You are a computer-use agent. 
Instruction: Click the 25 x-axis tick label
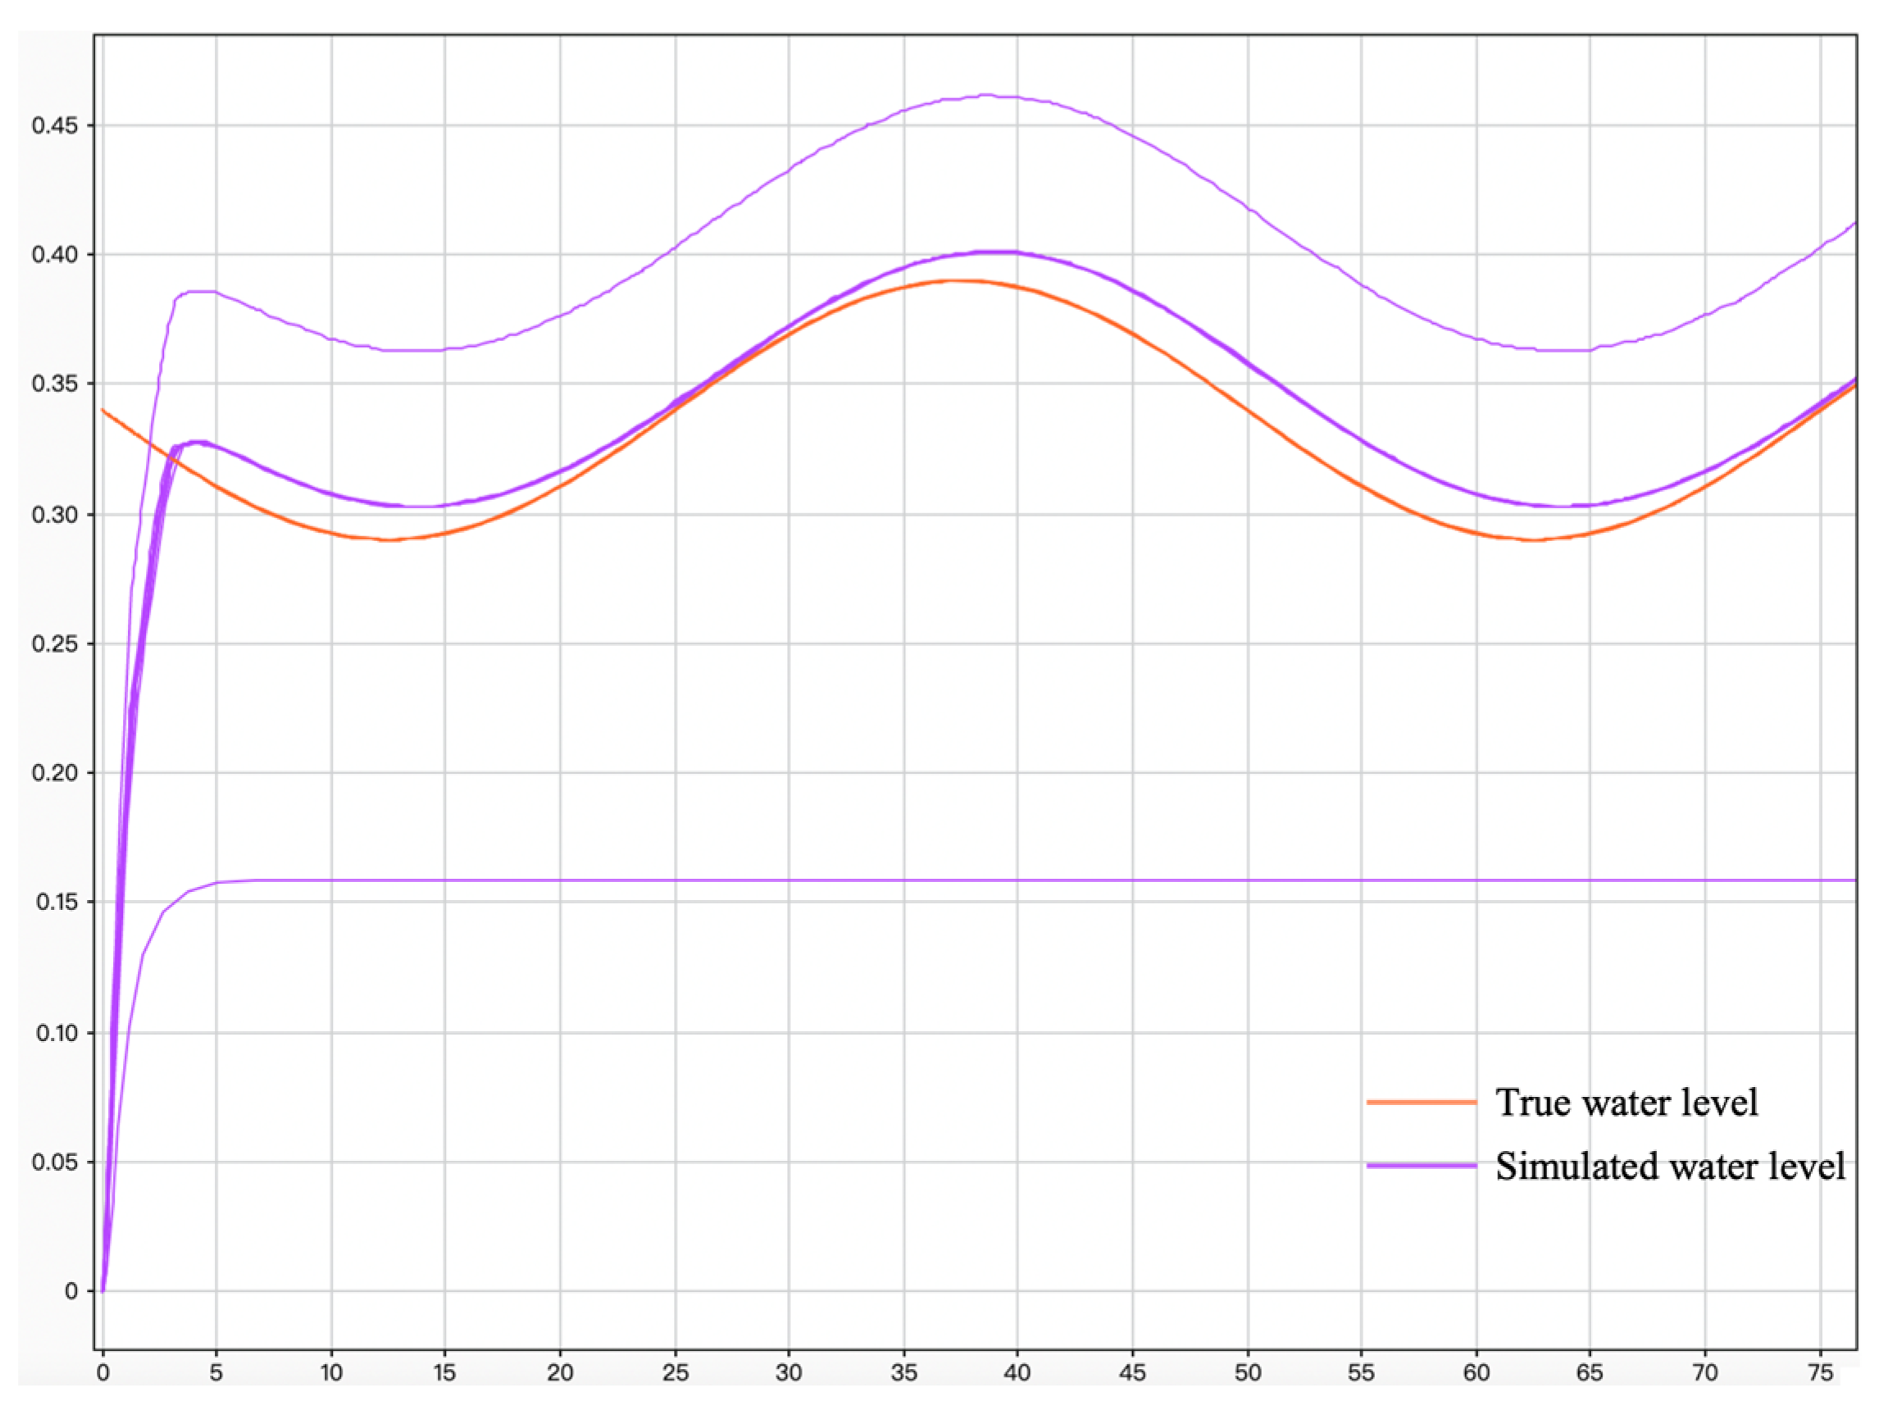[675, 1373]
